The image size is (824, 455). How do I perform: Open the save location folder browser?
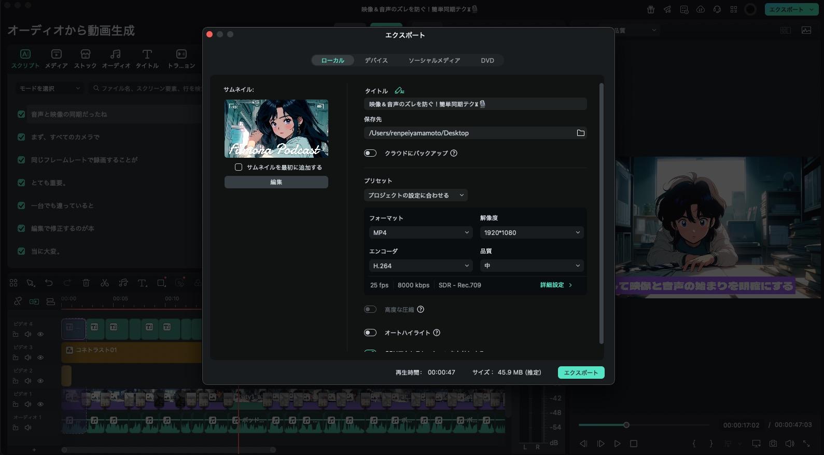pos(580,133)
